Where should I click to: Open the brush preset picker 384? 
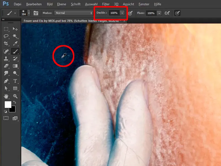[25, 13]
